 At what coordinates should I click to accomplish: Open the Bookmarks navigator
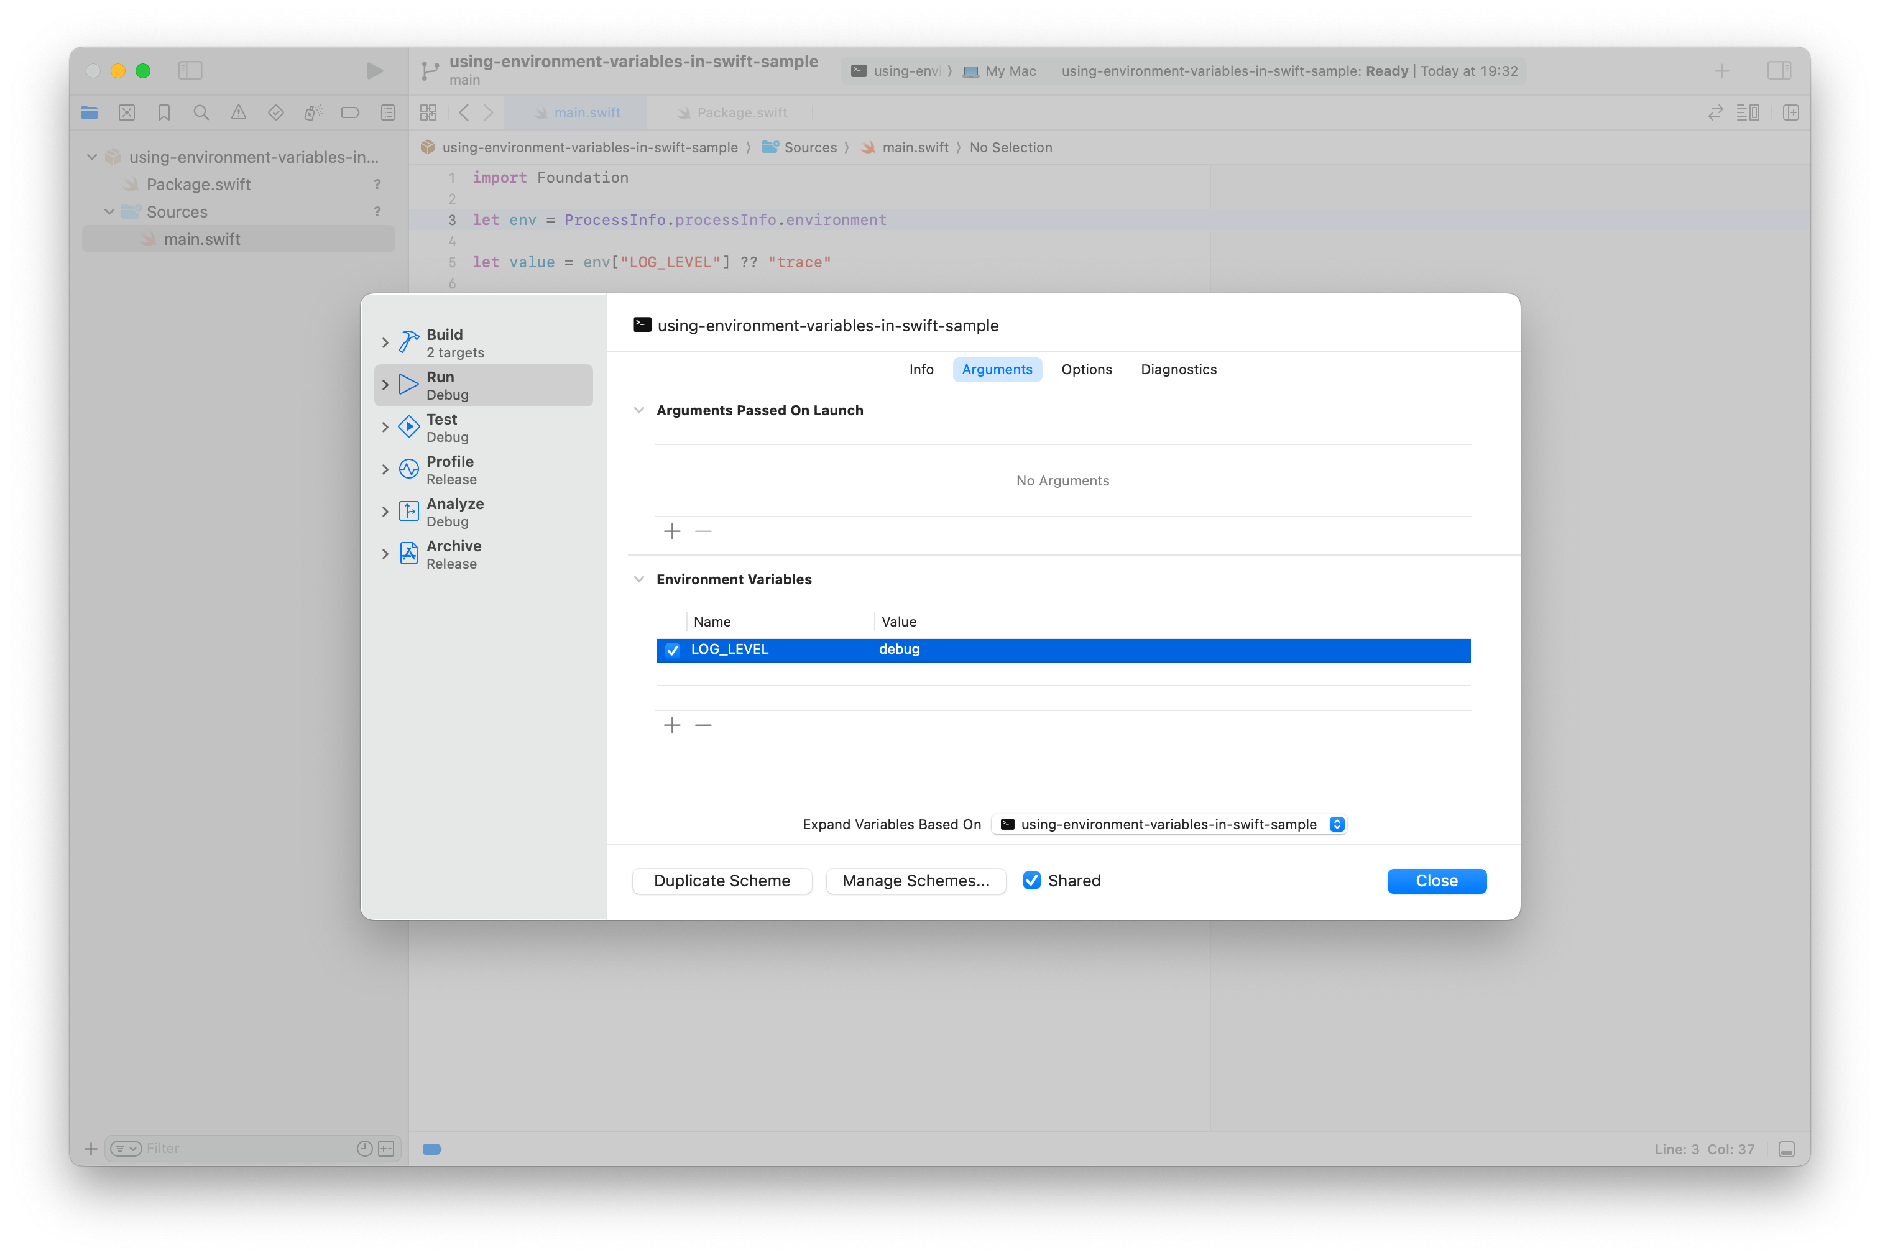coord(164,112)
